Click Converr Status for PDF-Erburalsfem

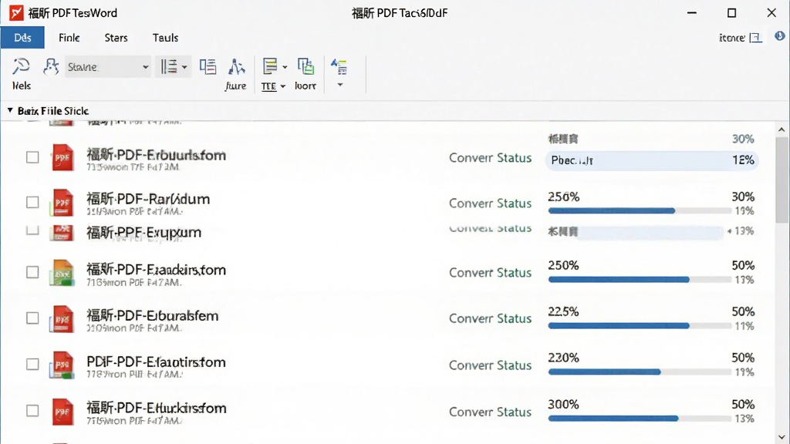(x=490, y=318)
